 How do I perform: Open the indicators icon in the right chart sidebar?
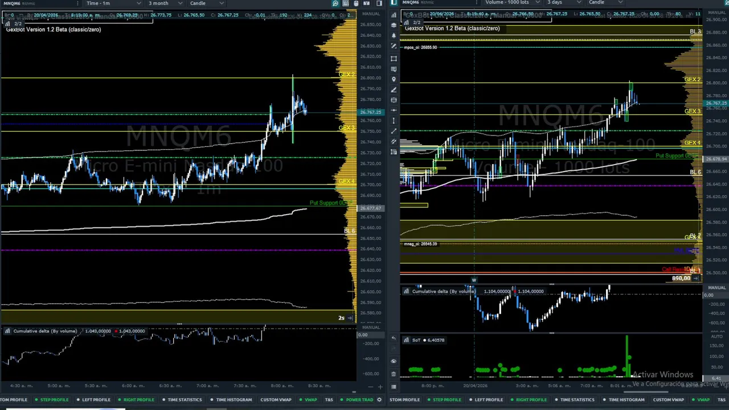(394, 14)
